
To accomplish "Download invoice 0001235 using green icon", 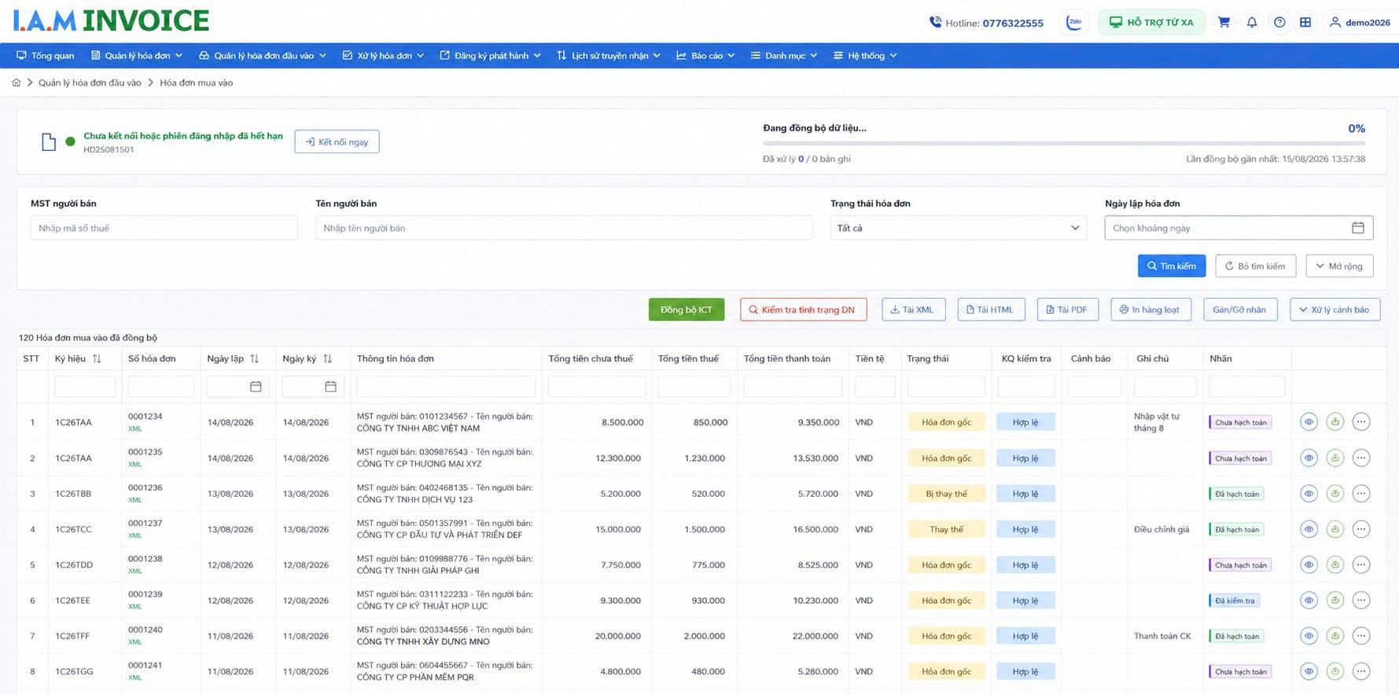I will tap(1335, 458).
